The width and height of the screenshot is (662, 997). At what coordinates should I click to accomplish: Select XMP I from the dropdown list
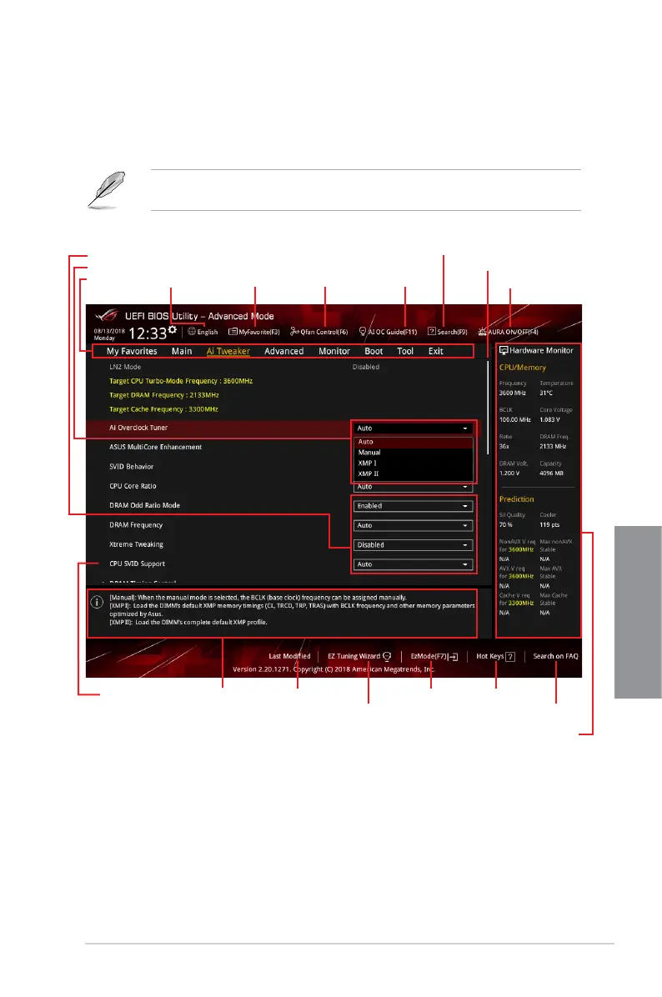point(414,463)
